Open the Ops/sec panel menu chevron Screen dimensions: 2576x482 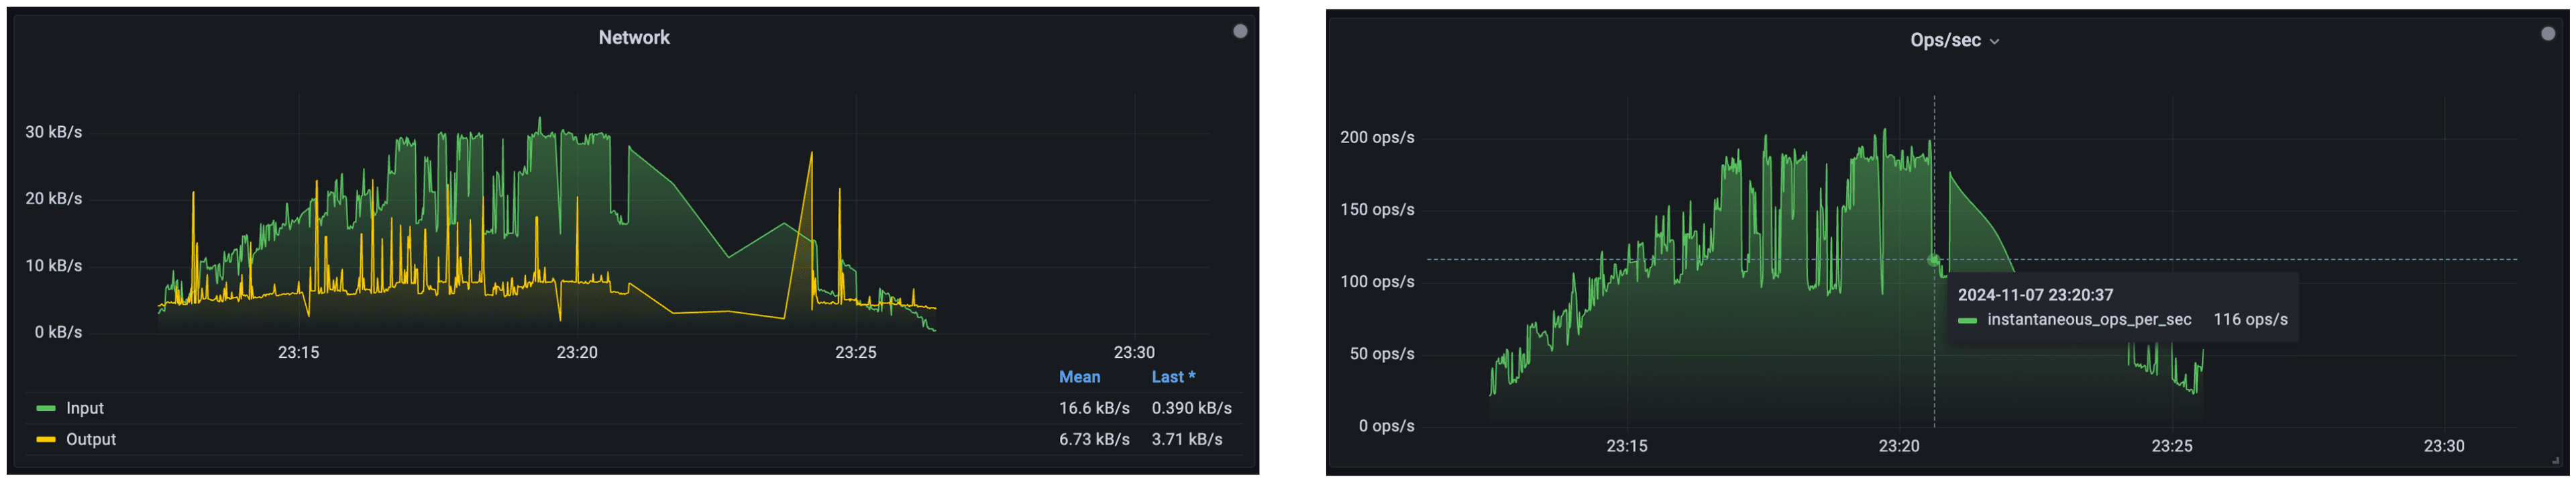pos(1995,42)
